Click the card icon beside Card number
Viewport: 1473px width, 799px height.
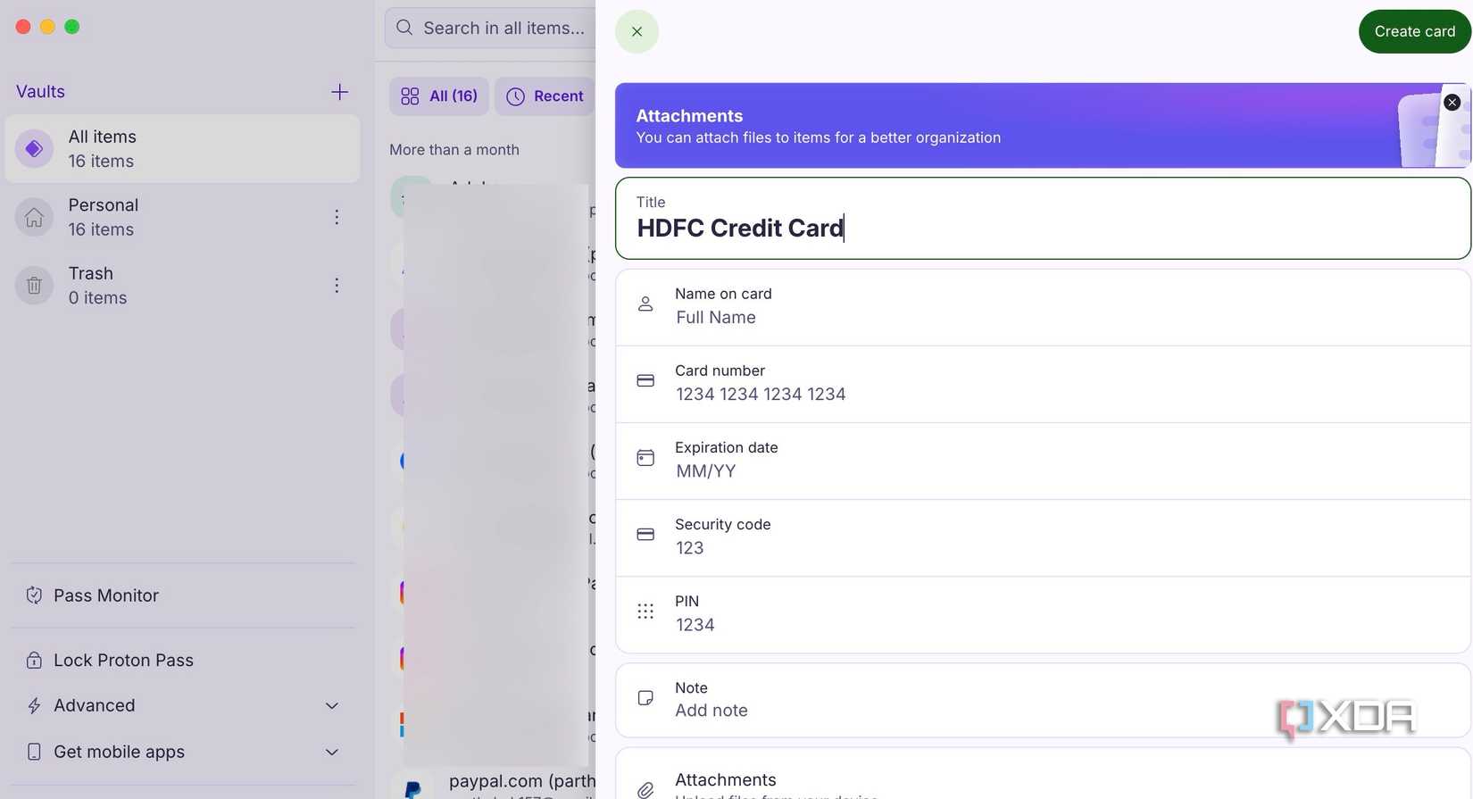coord(645,381)
